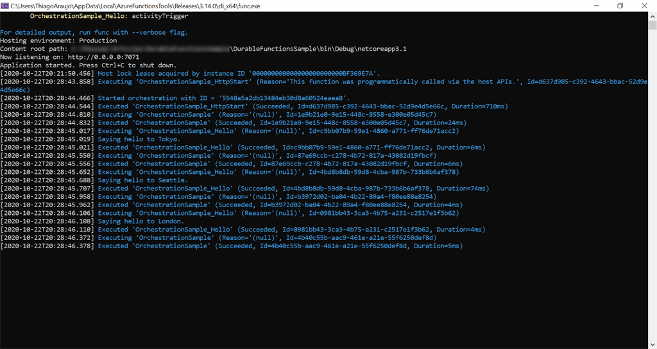Click the 20:28:46.106 Executing 'OrchestrationSample_Hello' line
The height and width of the screenshot is (349, 657).
click(x=230, y=213)
